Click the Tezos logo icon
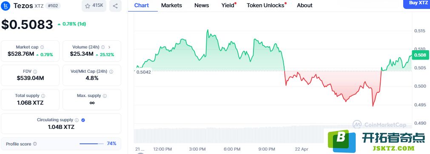Screen dimensions: 430x154 (x=6, y=6)
